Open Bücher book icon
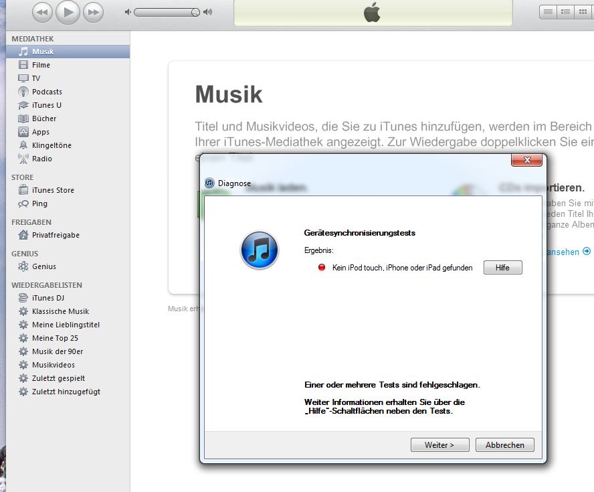 (23, 118)
